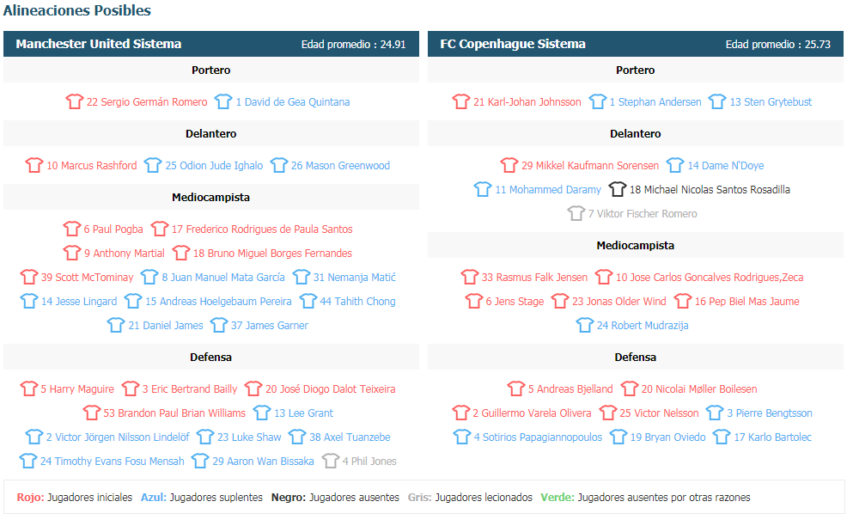Click the red shirt icon beside Paul Pogba
The height and width of the screenshot is (520, 847).
tap(72, 229)
